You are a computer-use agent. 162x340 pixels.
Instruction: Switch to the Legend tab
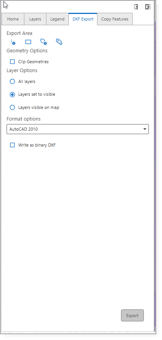57,19
